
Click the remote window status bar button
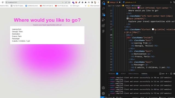click(103, 97)
